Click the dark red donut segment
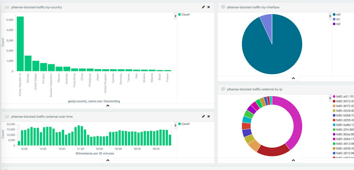Image resolution: width=354 pixels, height=170 pixels. click(x=274, y=151)
